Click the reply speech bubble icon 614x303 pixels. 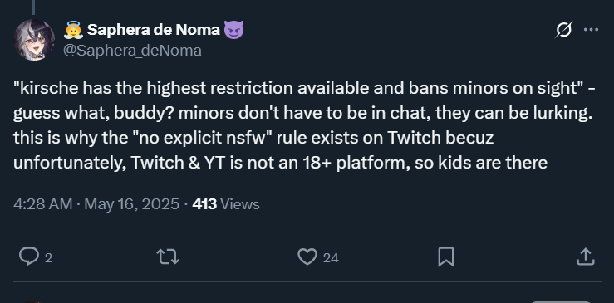tap(29, 257)
